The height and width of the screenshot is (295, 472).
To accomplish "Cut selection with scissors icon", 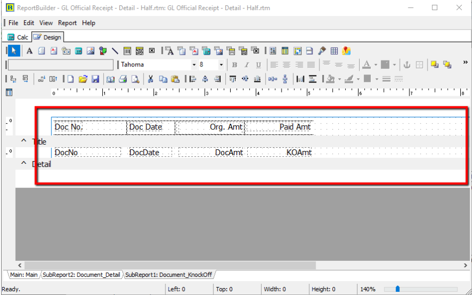I will click(x=150, y=79).
